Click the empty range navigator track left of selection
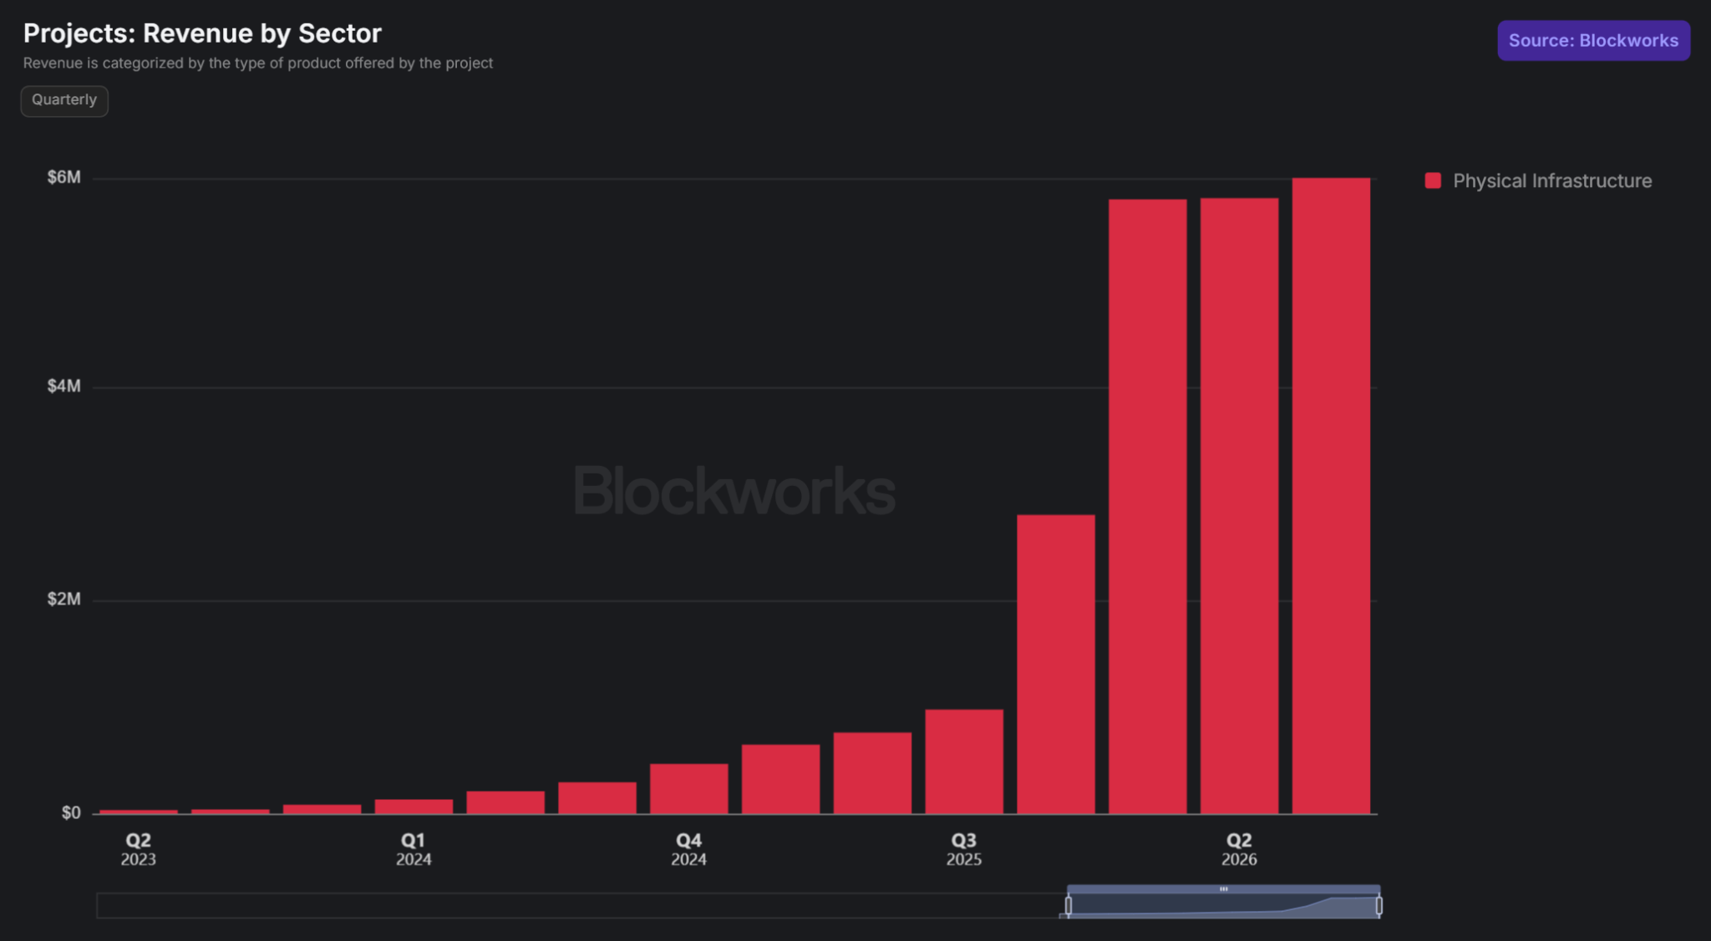 [x=581, y=906]
